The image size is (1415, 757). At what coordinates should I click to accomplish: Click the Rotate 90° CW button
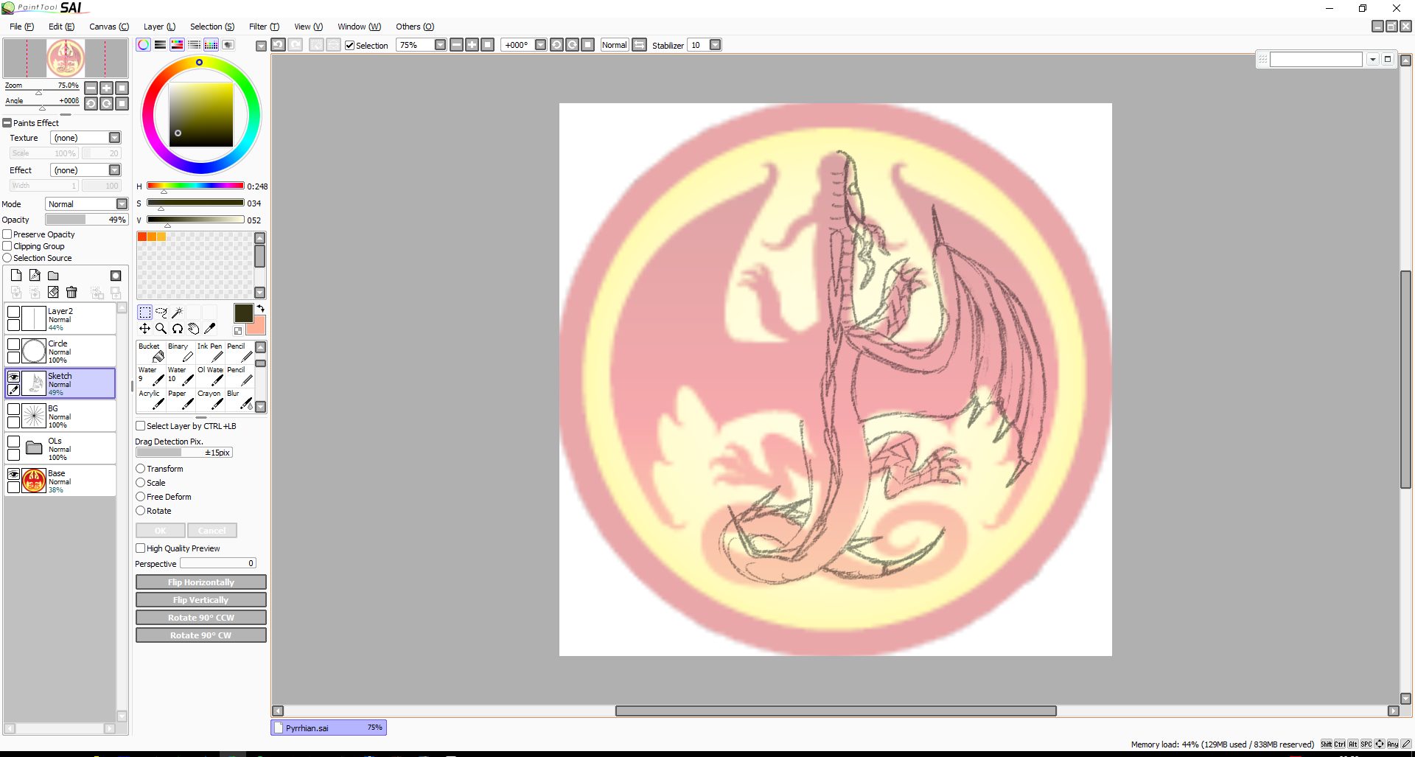point(200,635)
